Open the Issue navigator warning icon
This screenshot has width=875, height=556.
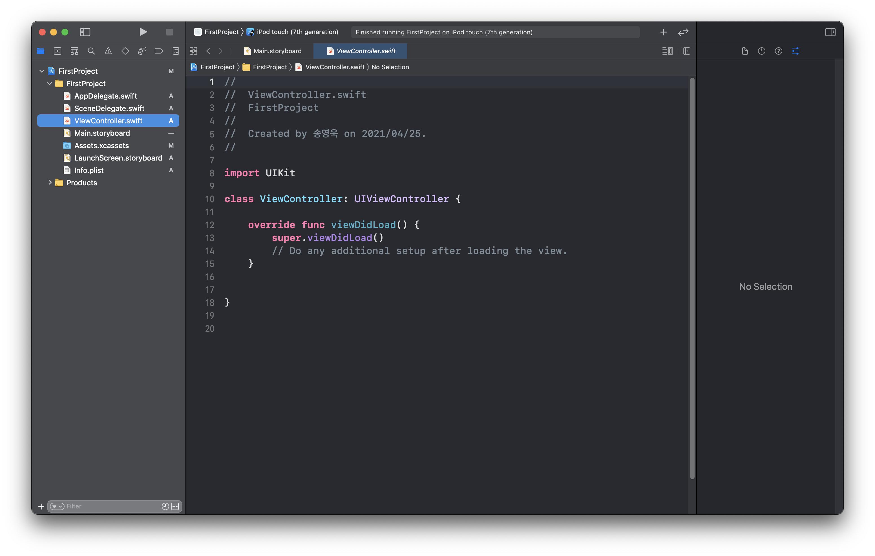pos(108,51)
